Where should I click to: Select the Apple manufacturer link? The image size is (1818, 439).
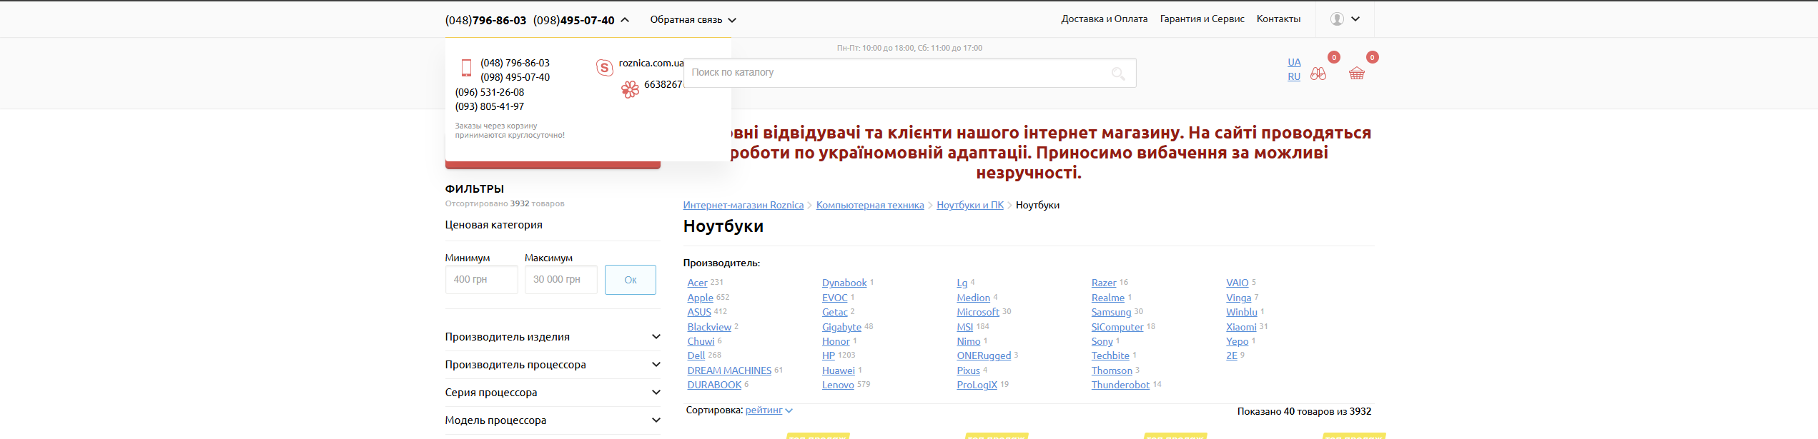(700, 298)
